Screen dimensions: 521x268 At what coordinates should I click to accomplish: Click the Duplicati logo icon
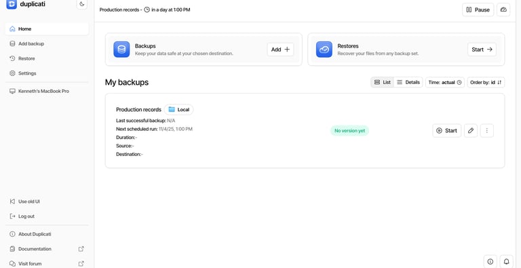(12, 4)
